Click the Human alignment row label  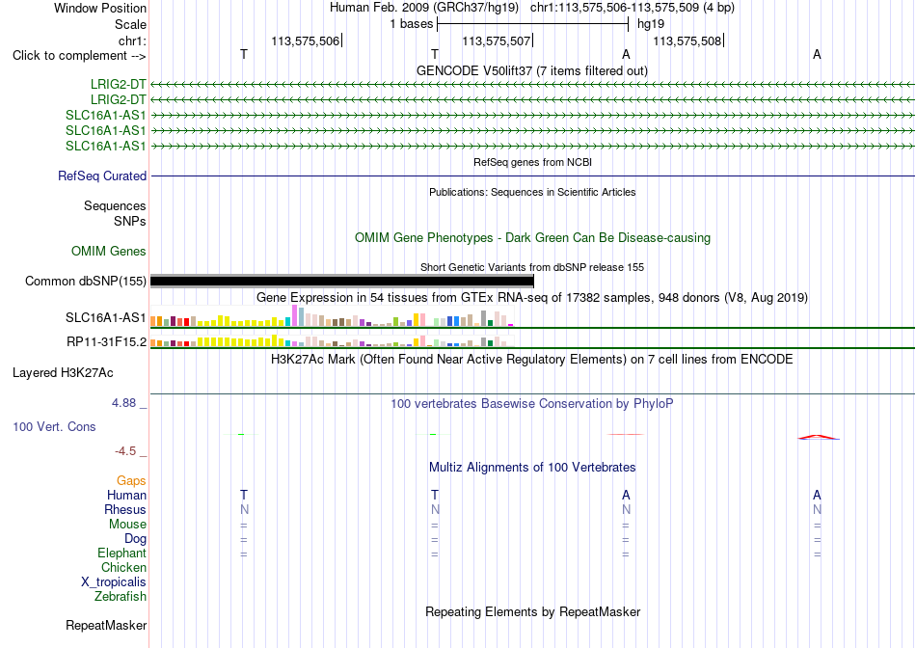(x=126, y=496)
